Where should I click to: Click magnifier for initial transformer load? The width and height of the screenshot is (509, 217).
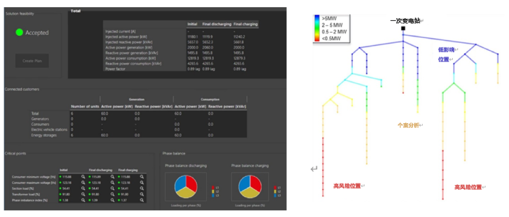click(x=83, y=194)
